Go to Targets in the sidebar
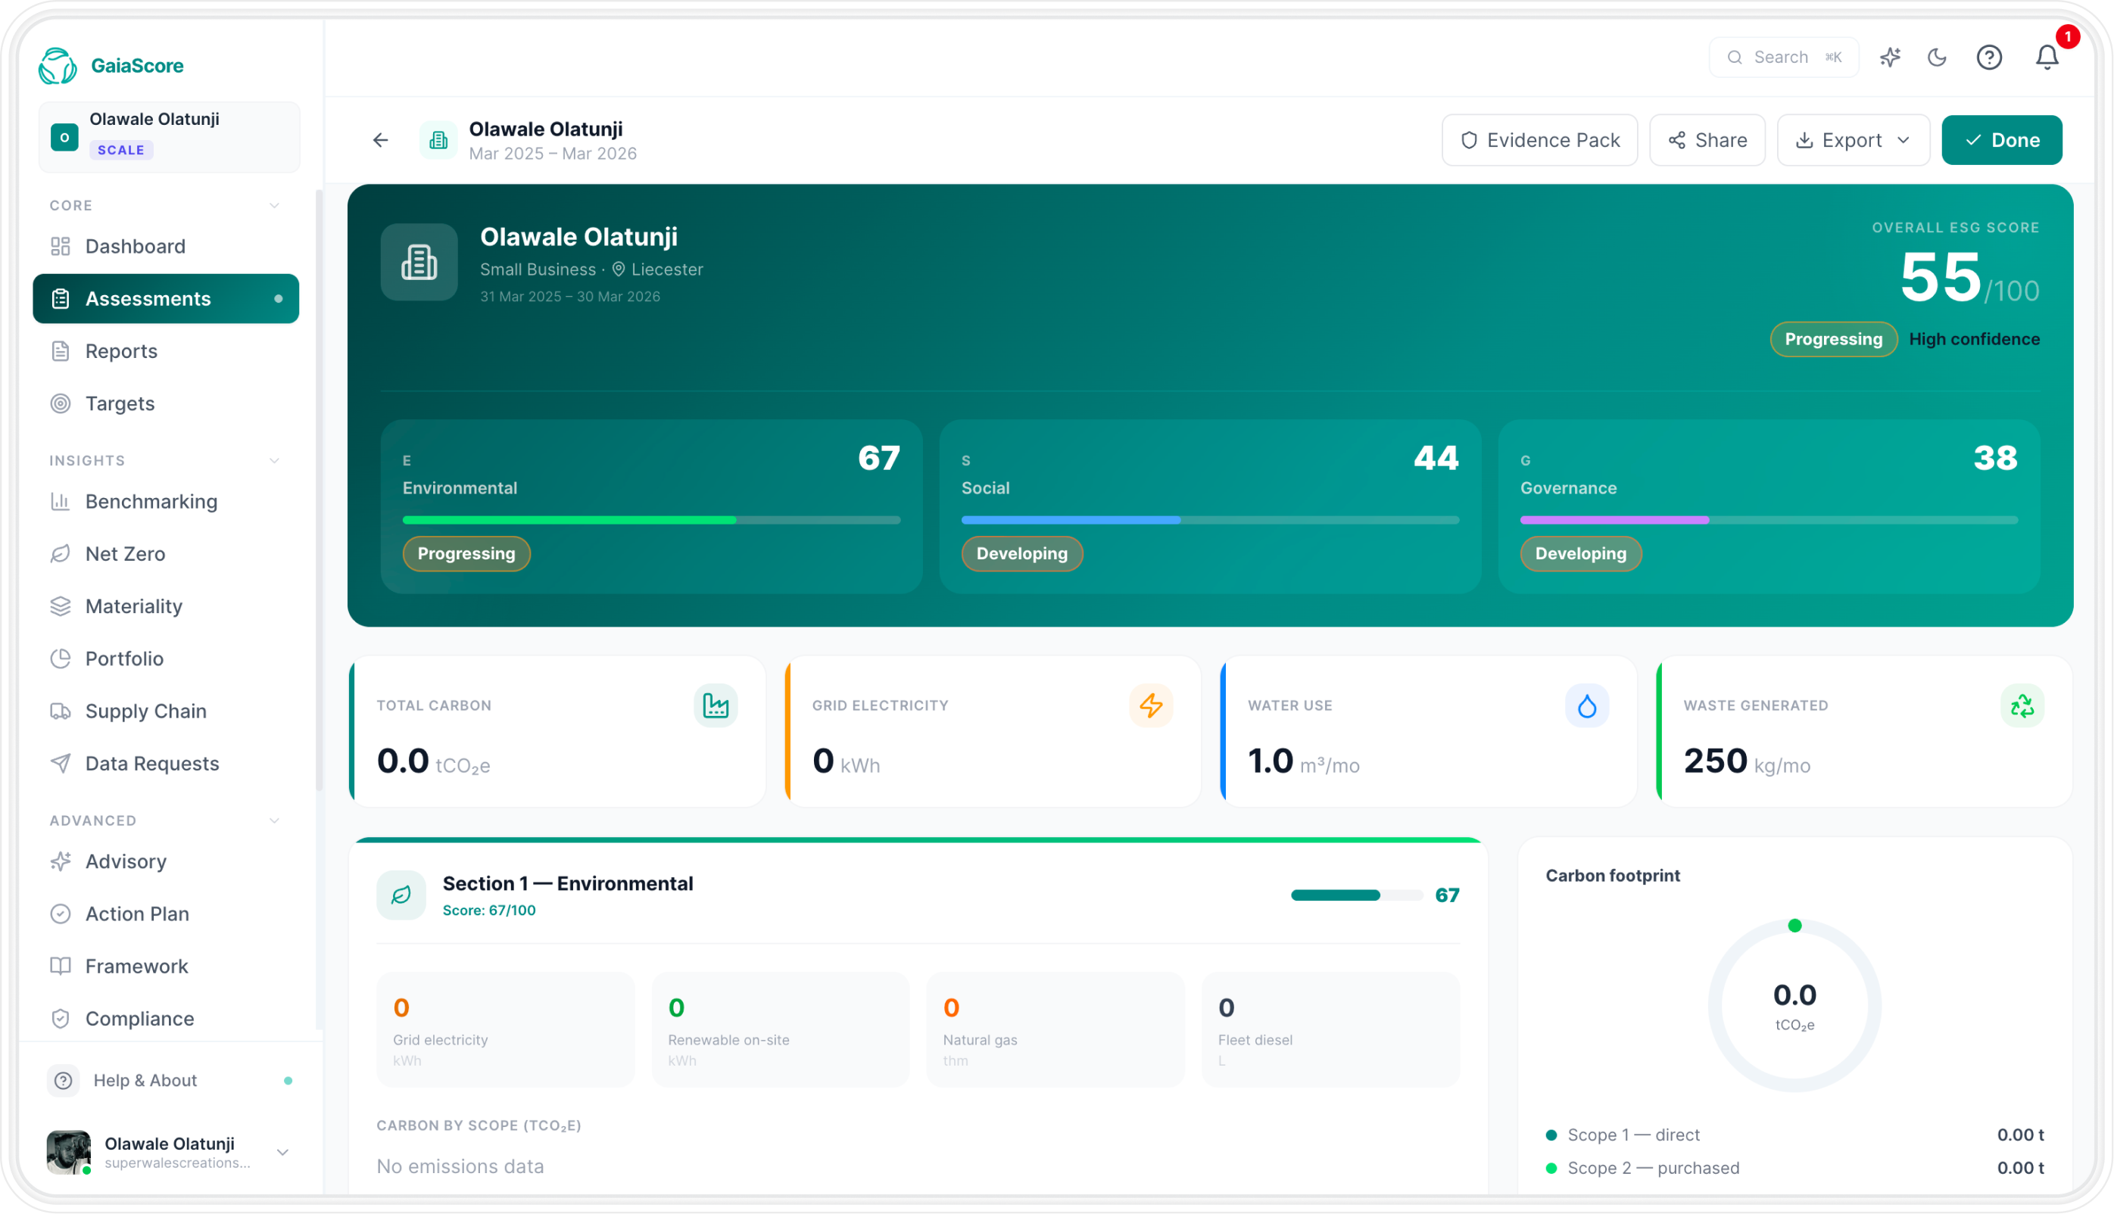This screenshot has width=2114, height=1214. [x=166, y=403]
